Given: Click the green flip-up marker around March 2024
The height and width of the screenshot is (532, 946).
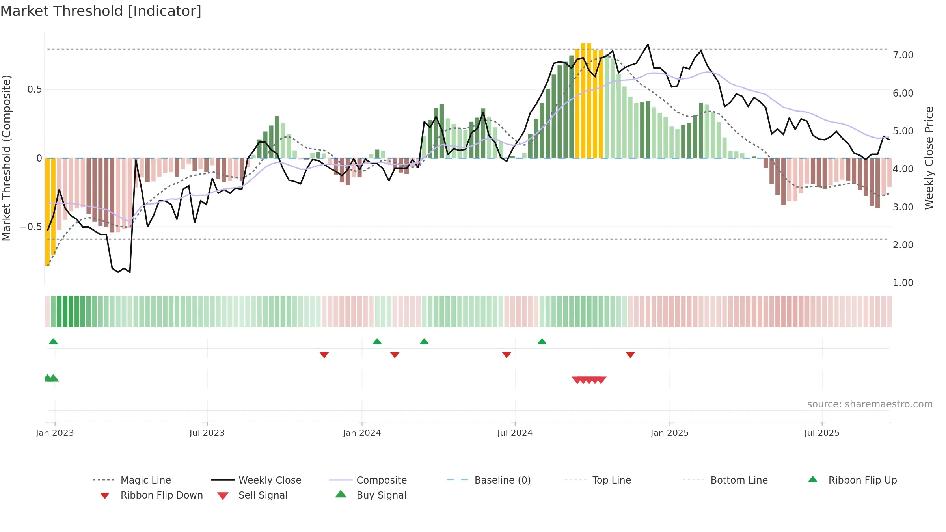Looking at the screenshot, I should pyautogui.click(x=424, y=341).
